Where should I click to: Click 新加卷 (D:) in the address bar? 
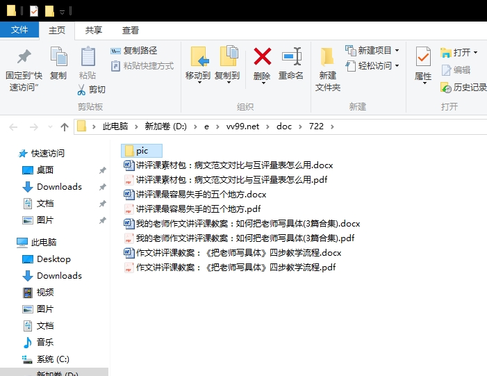click(x=165, y=126)
